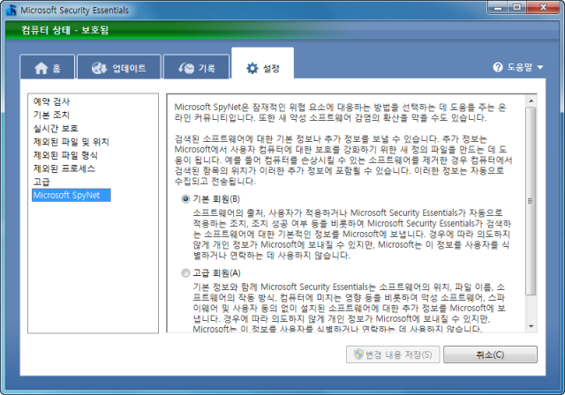Click the vertical scrollbar thumb

click(x=531, y=201)
